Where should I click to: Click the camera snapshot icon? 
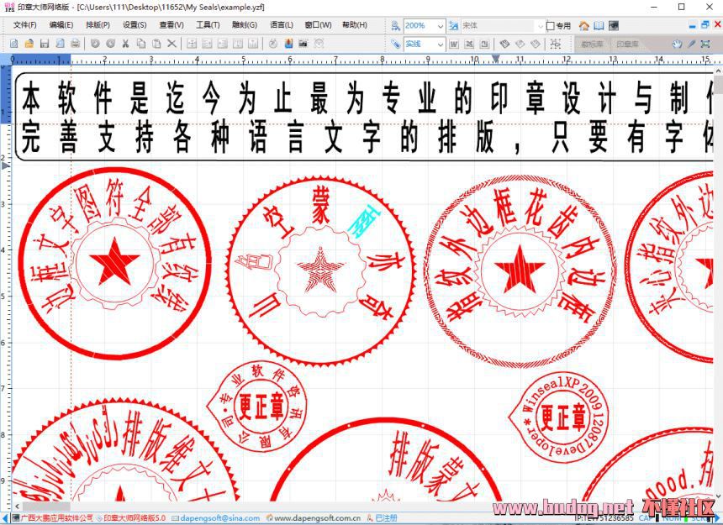303,44
